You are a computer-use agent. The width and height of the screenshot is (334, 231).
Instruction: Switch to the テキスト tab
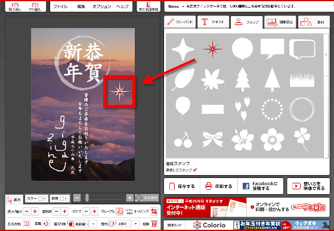tap(214, 21)
